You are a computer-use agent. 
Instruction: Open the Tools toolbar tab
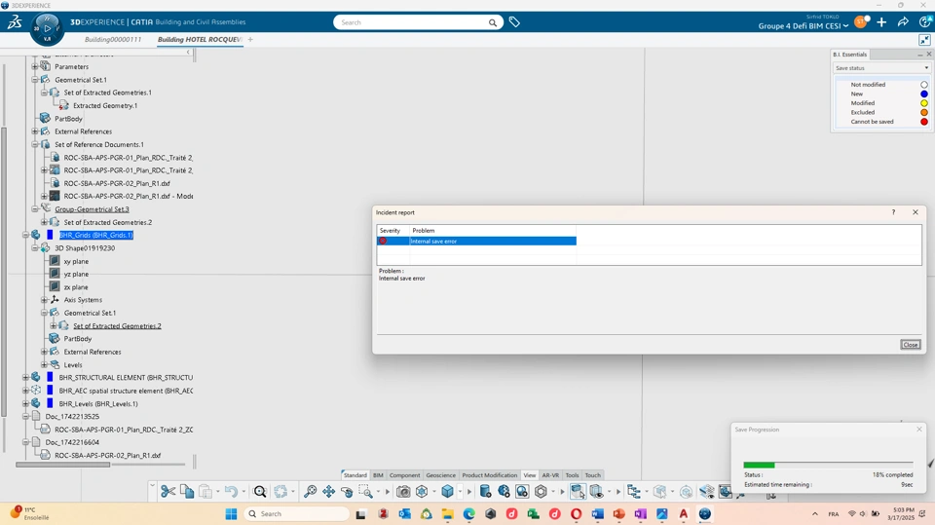coord(572,475)
